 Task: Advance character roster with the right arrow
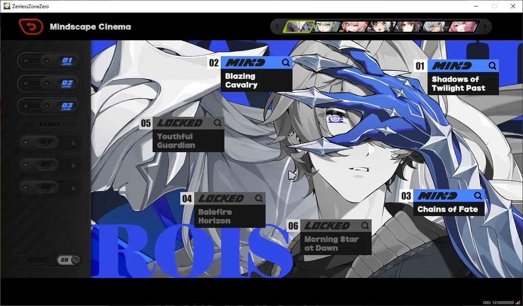[485, 27]
